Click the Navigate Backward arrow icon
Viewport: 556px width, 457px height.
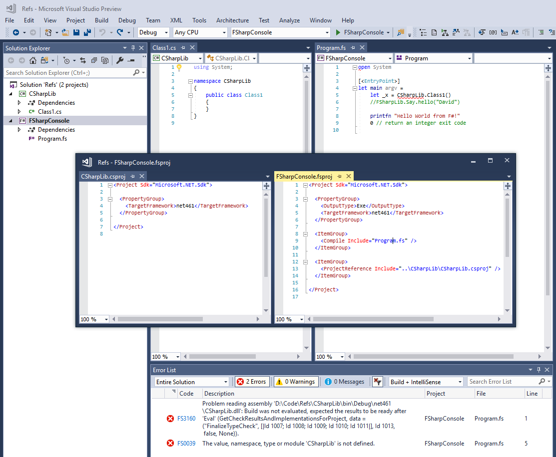click(16, 32)
